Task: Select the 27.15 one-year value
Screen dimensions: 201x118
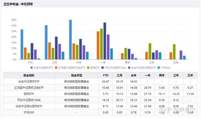Action: pos(148,94)
